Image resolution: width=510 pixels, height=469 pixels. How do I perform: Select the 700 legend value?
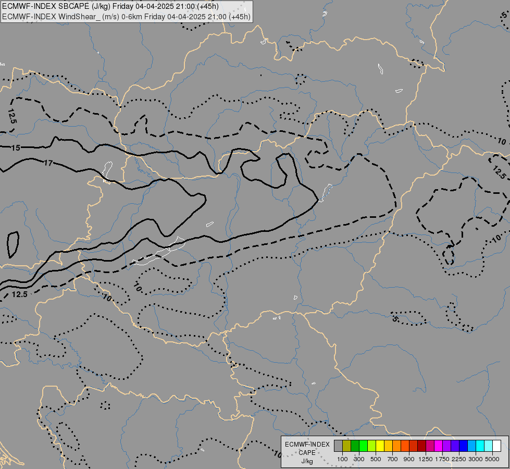pos(393,459)
